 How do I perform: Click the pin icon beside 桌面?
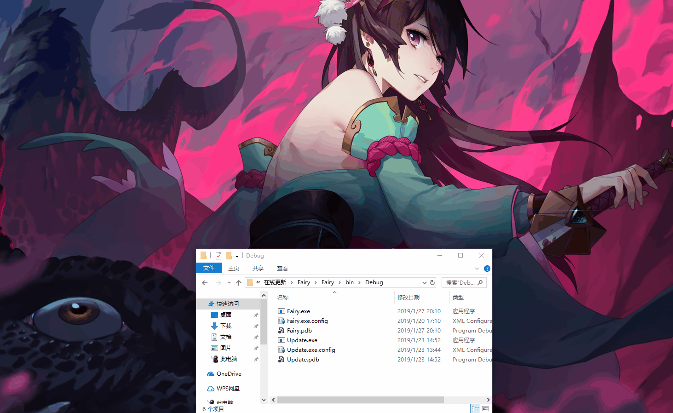click(256, 315)
